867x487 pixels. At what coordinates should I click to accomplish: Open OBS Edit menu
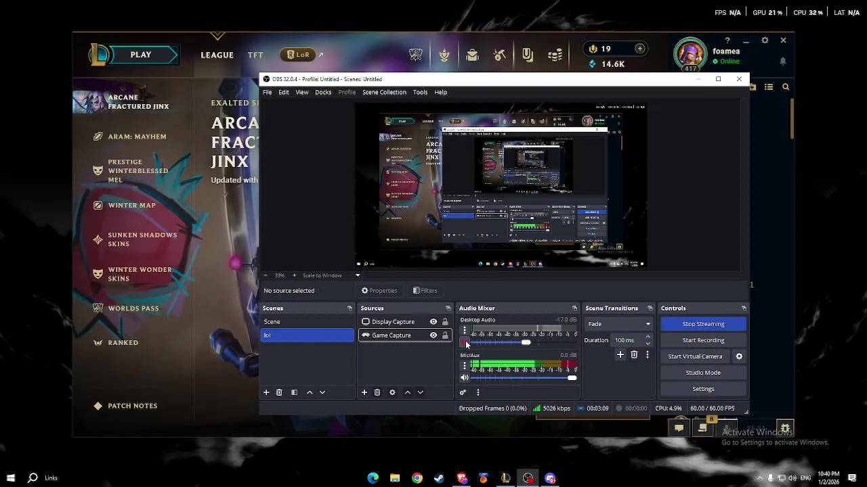284,92
